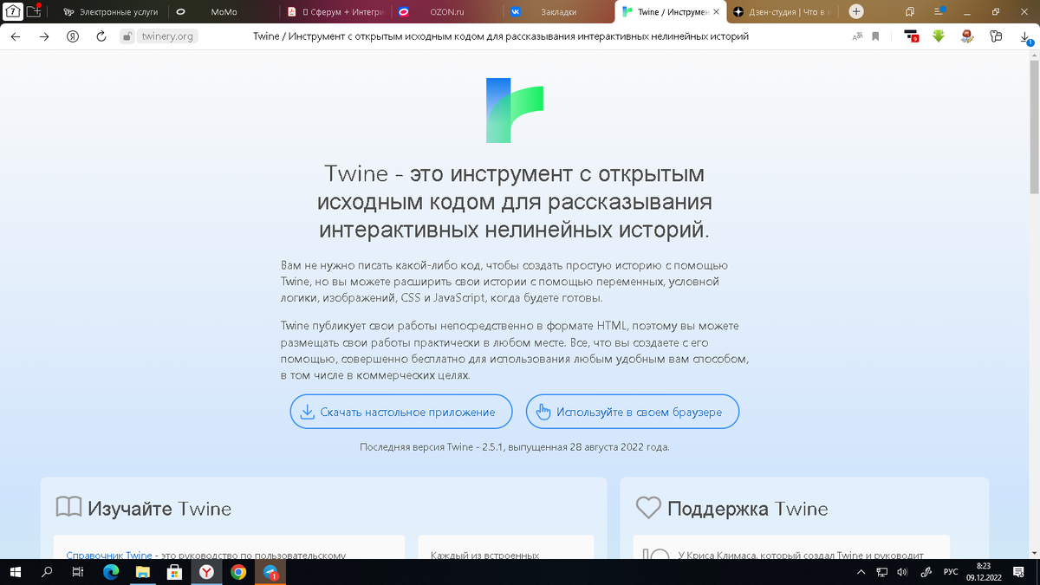Click the Twine logo image
Viewport: 1040px width, 585px height.
pos(515,110)
